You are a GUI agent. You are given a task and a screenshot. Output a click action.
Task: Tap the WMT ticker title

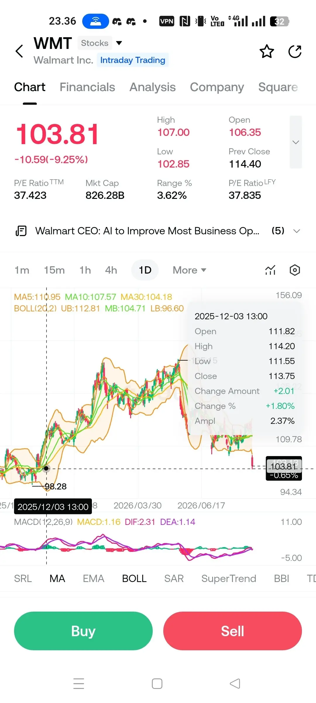[x=53, y=43]
